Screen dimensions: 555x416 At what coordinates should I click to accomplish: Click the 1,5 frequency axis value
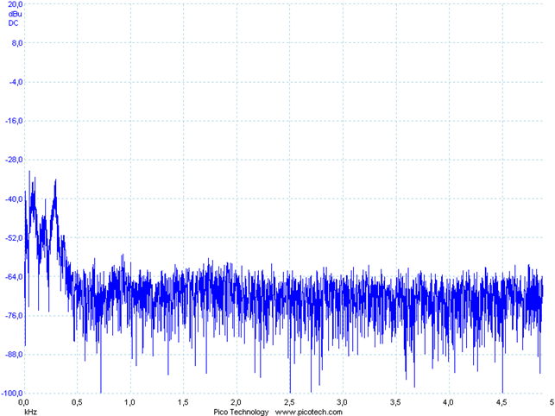point(183,402)
